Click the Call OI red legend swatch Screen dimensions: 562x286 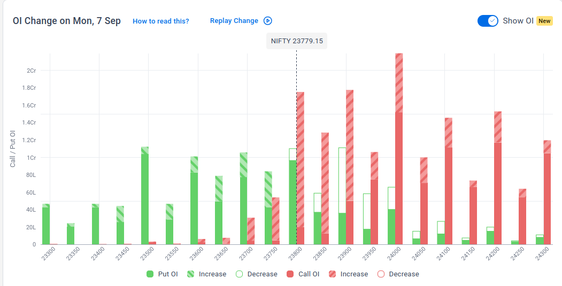pos(290,274)
